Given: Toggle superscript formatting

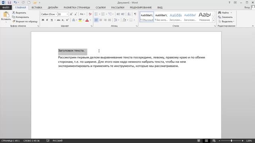Looking at the screenshot, I should tap(67, 20).
